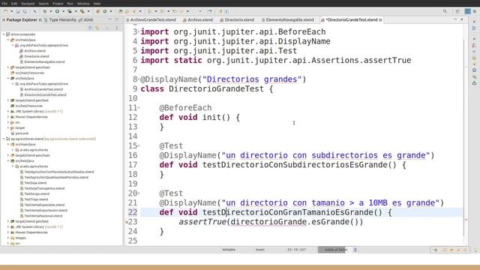Toggle folding at line 15 Test method
This screenshot has width=480, height=270.
(x=139, y=145)
